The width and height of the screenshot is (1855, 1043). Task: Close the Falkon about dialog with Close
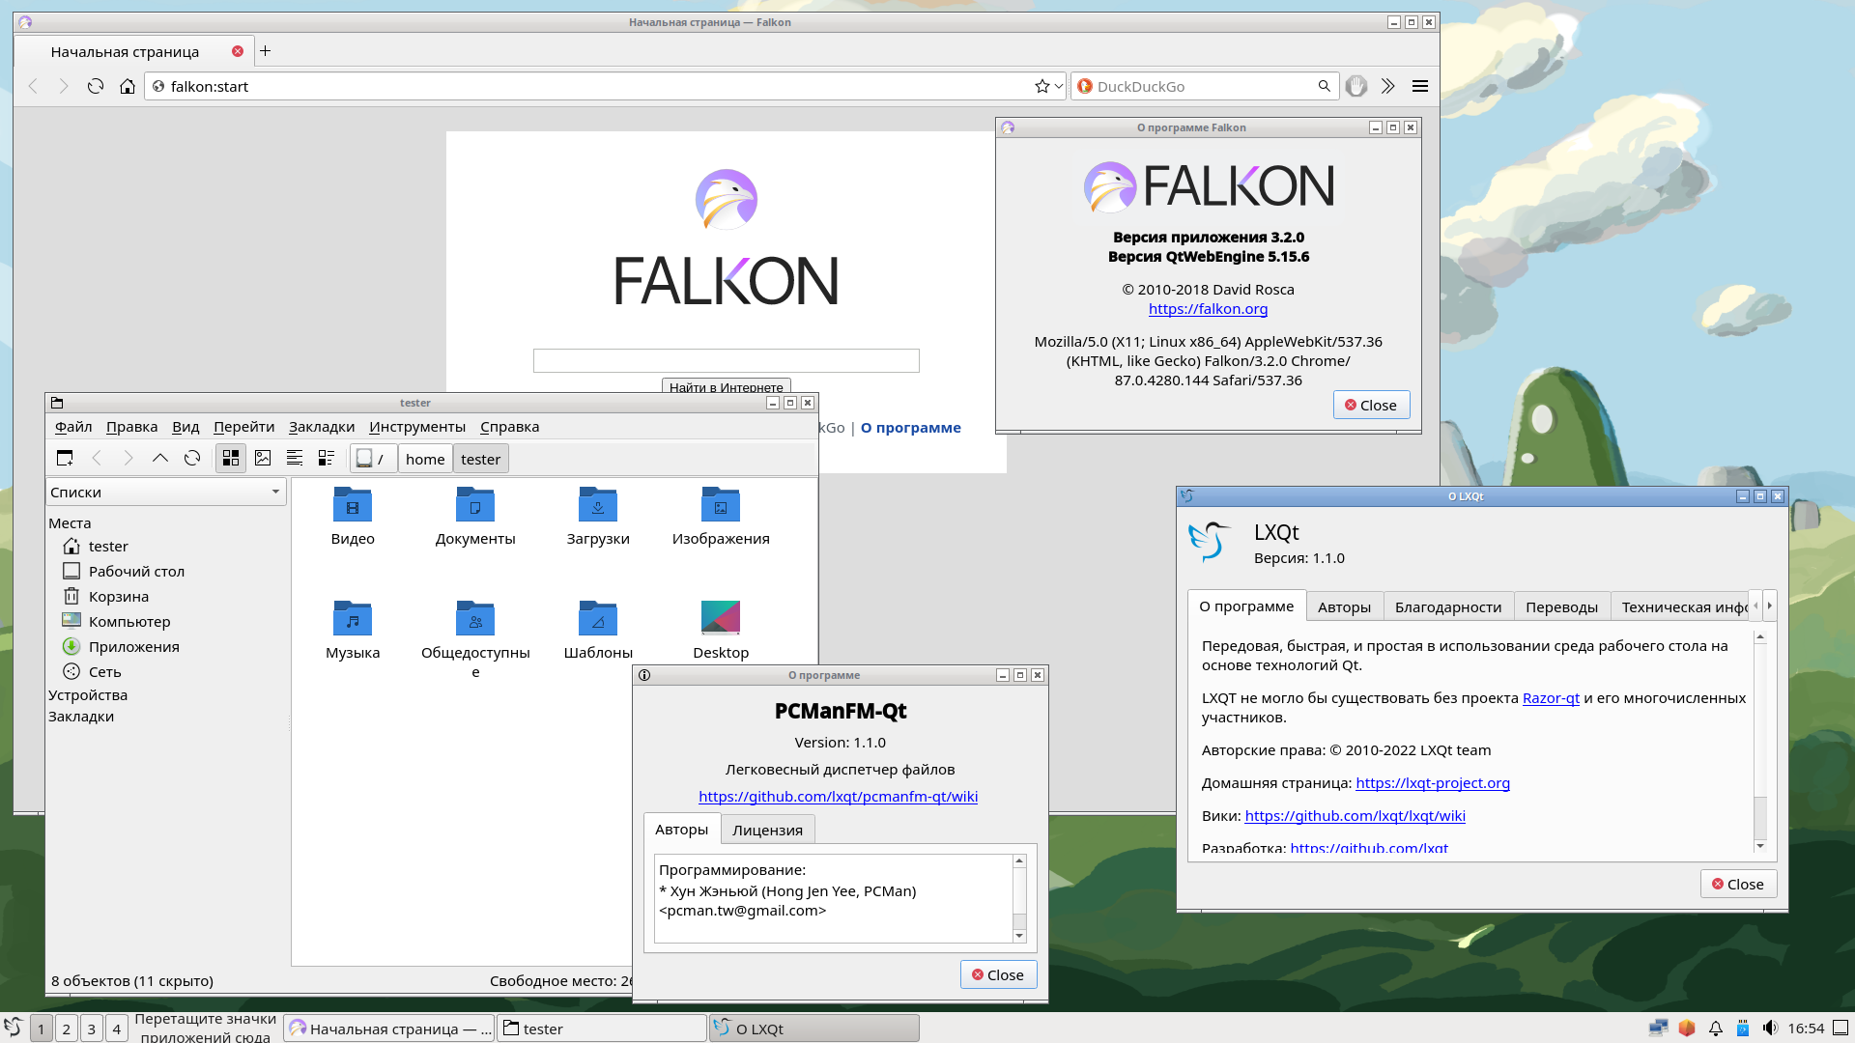pyautogui.click(x=1371, y=405)
